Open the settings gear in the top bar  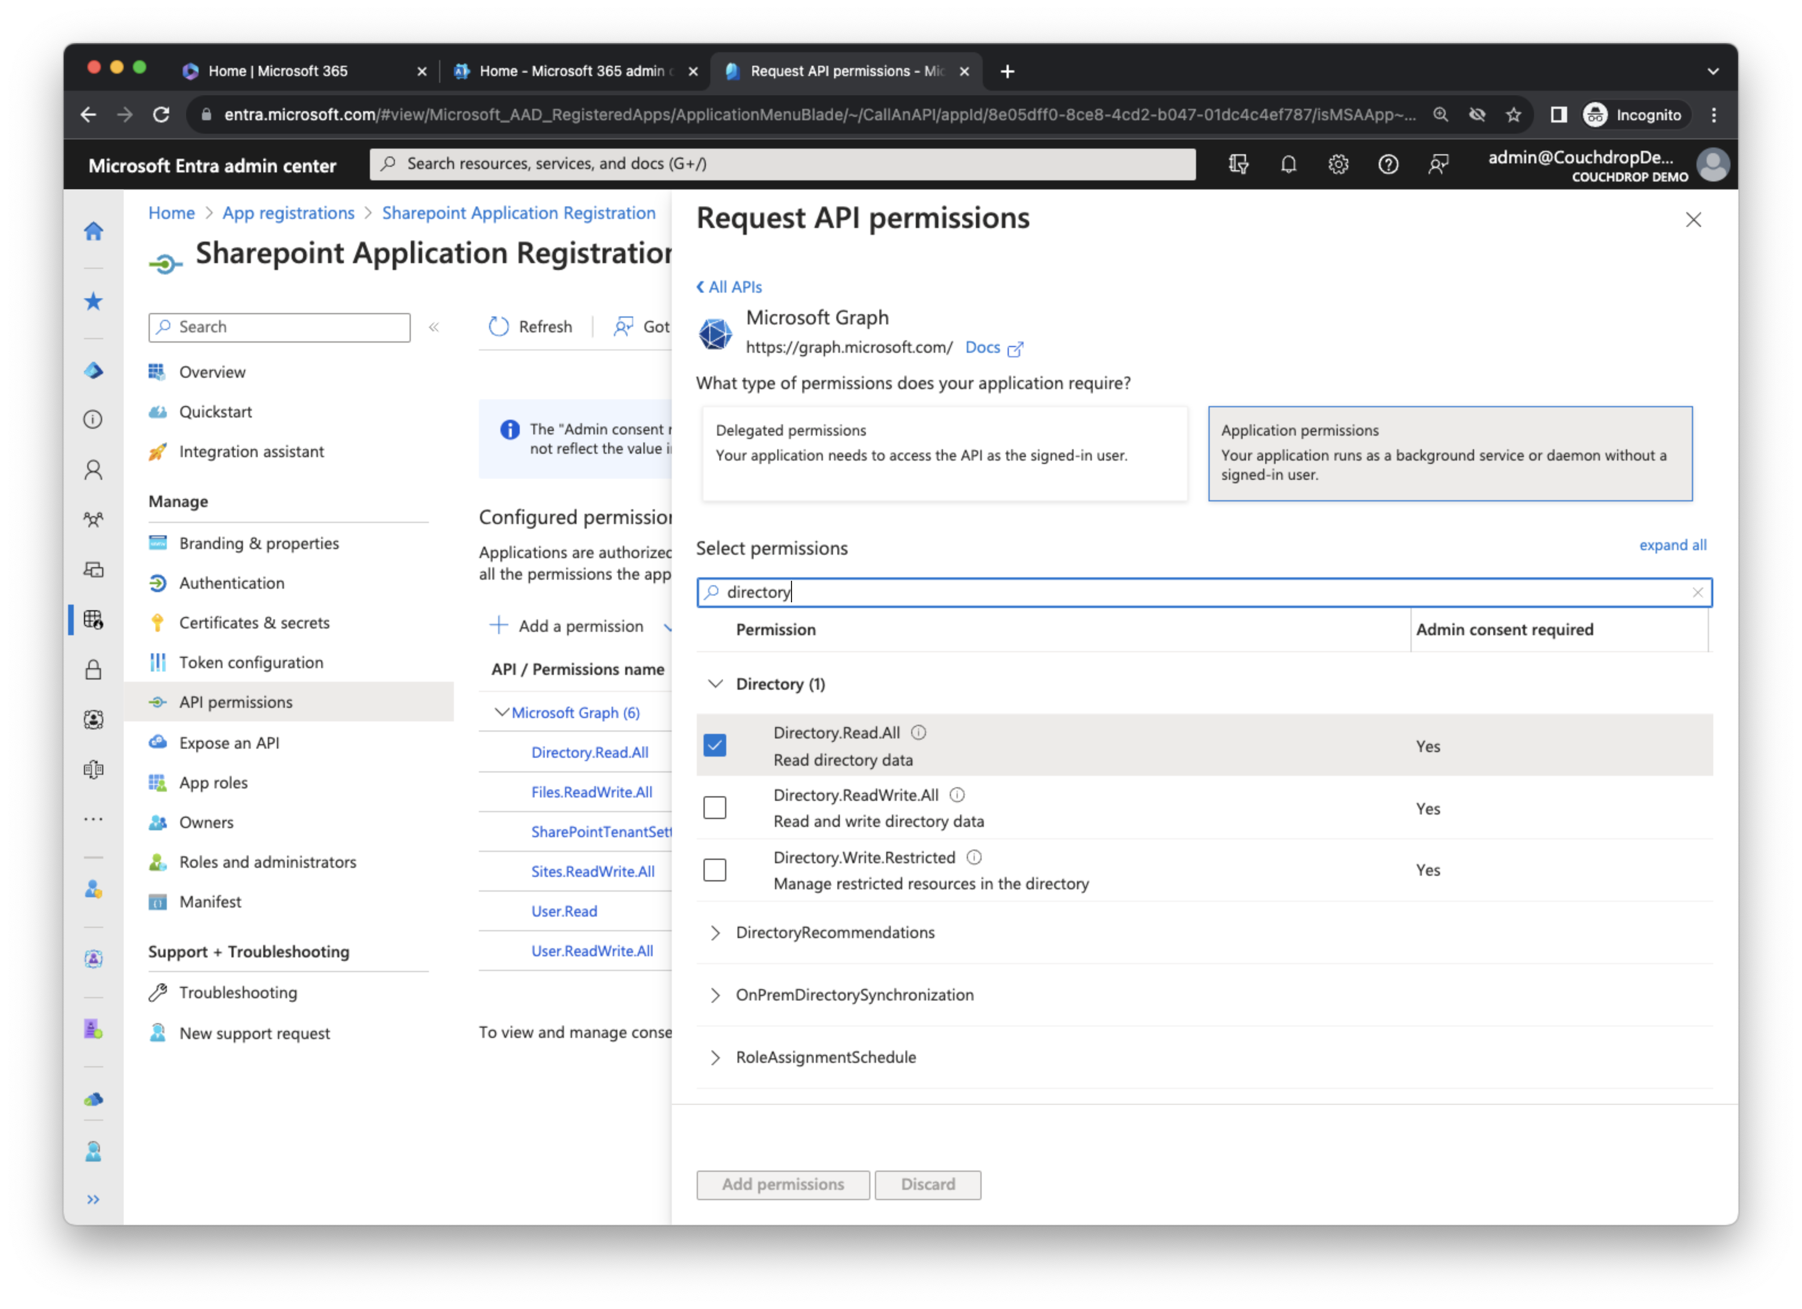(1338, 164)
